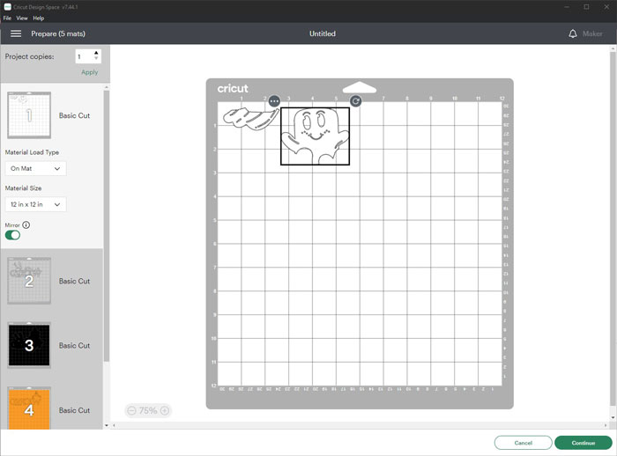Select the mat 2 gray thumbnail
This screenshot has width=617, height=456.
(x=29, y=281)
